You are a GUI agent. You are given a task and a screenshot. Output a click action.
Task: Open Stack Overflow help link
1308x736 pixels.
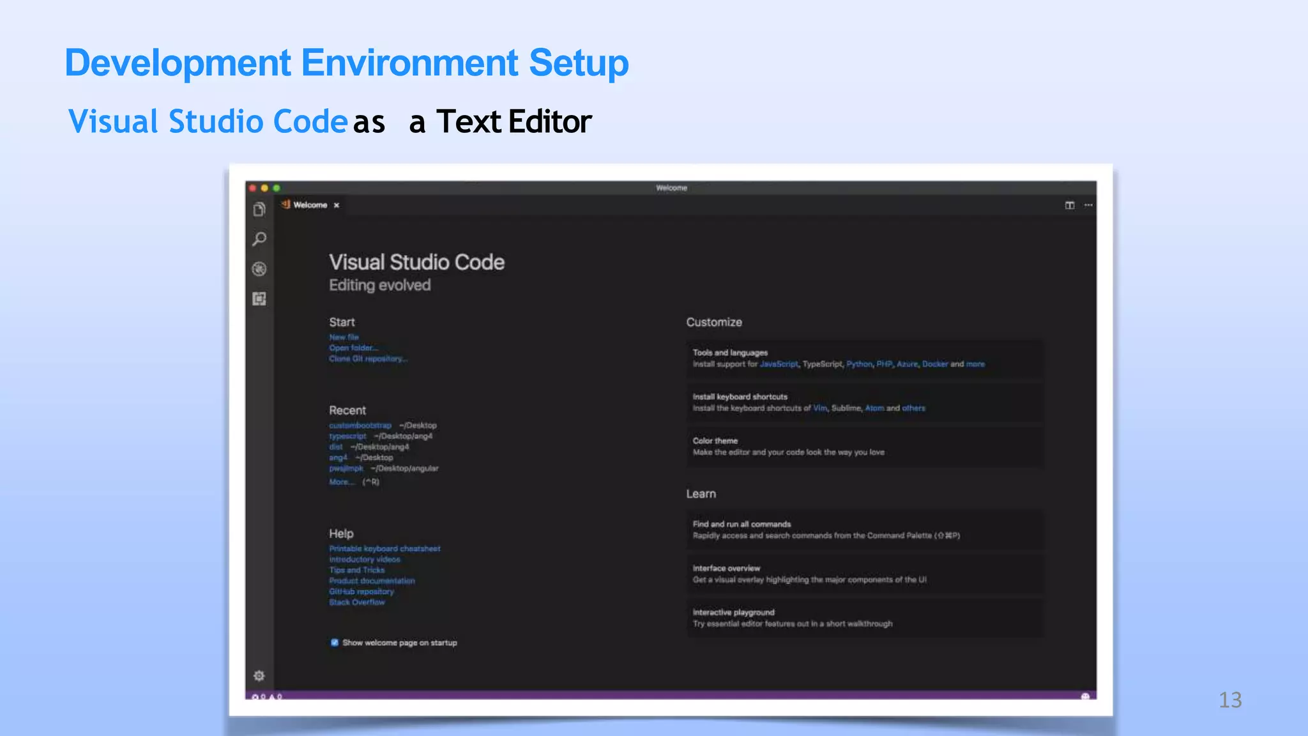357,602
